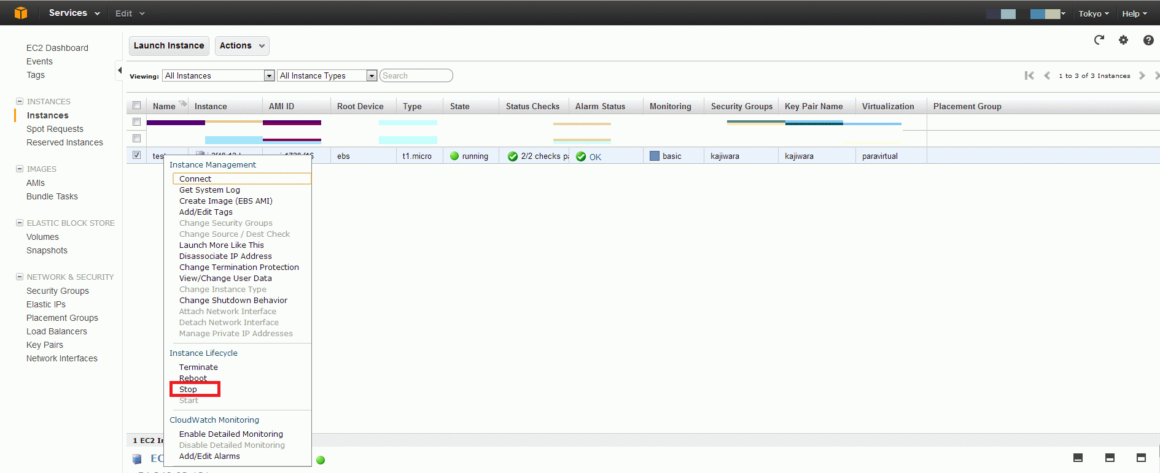Open the All Instances viewing filter
Image resolution: width=1160 pixels, height=473 pixels.
coord(218,75)
